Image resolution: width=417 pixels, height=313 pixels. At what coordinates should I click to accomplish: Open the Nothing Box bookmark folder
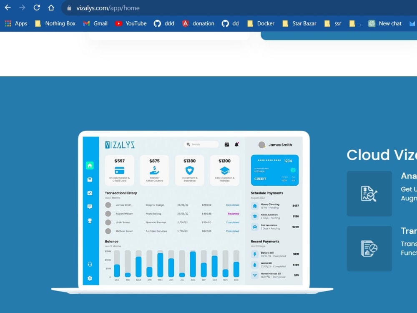tap(55, 23)
